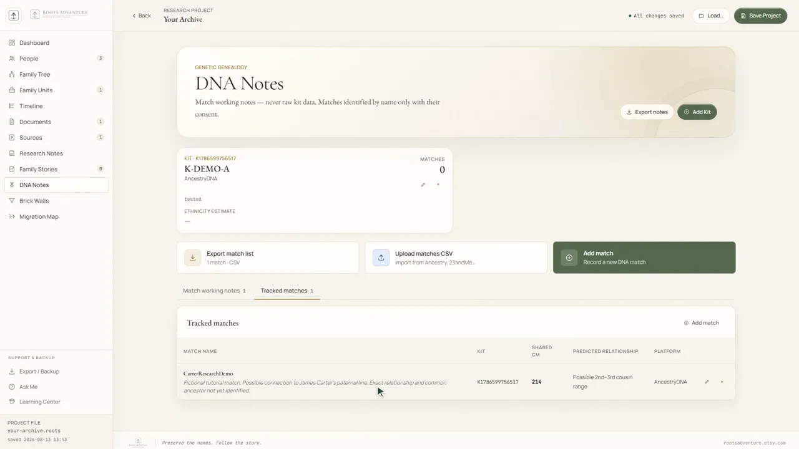Open Documents in the sidebar
799x449 pixels.
click(56, 122)
